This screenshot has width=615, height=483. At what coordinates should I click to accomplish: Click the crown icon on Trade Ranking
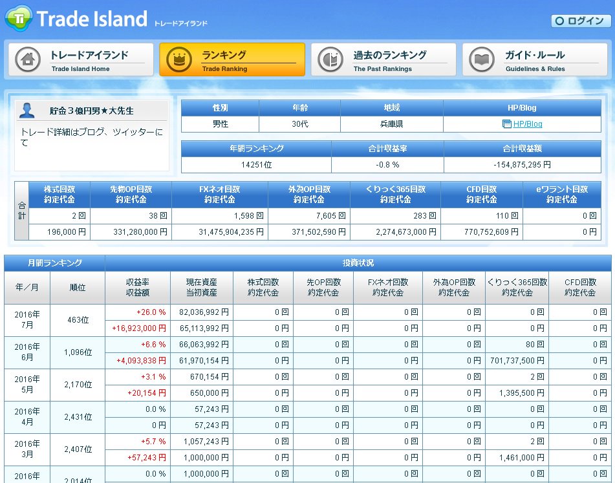point(179,59)
